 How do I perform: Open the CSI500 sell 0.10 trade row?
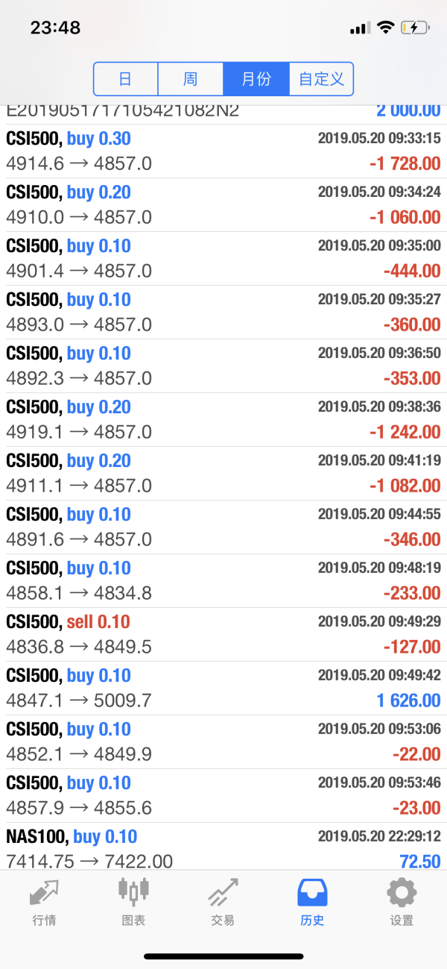coord(223,634)
